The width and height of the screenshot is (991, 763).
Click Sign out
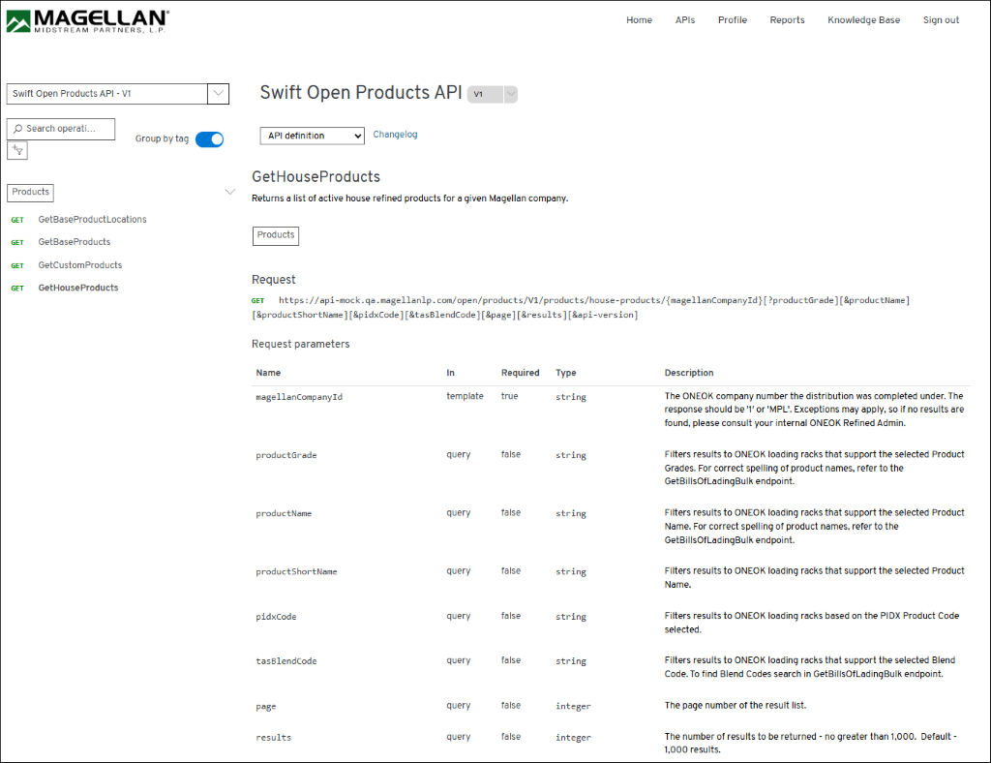point(941,20)
